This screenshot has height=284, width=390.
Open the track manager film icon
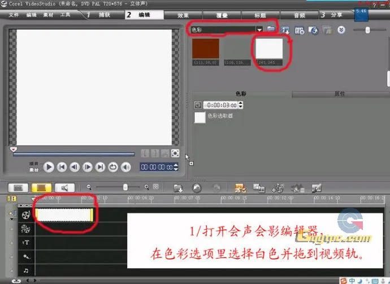coord(278,188)
